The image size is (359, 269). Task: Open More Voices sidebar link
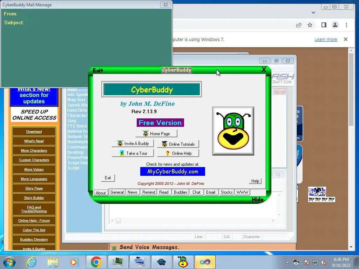[34, 170]
